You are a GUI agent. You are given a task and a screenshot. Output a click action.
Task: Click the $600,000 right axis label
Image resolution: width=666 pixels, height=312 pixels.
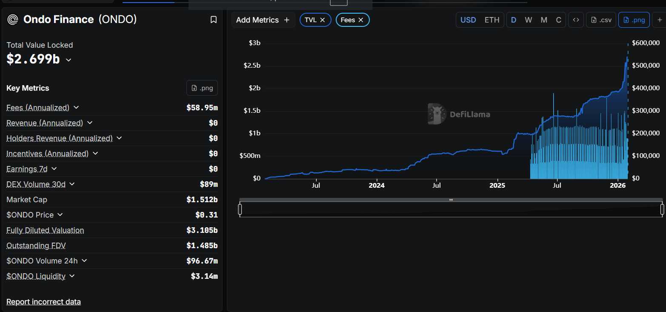(x=646, y=43)
